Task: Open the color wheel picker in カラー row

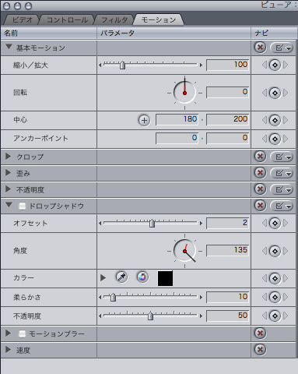Action: coord(142,277)
